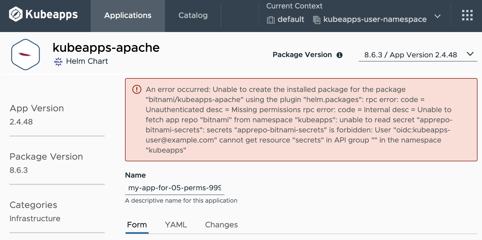The image size is (482, 240).
Task: Click the Infrastructure category
Action: coord(35,218)
